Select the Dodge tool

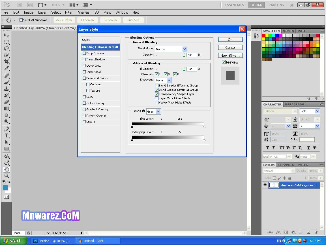(x=7, y=121)
